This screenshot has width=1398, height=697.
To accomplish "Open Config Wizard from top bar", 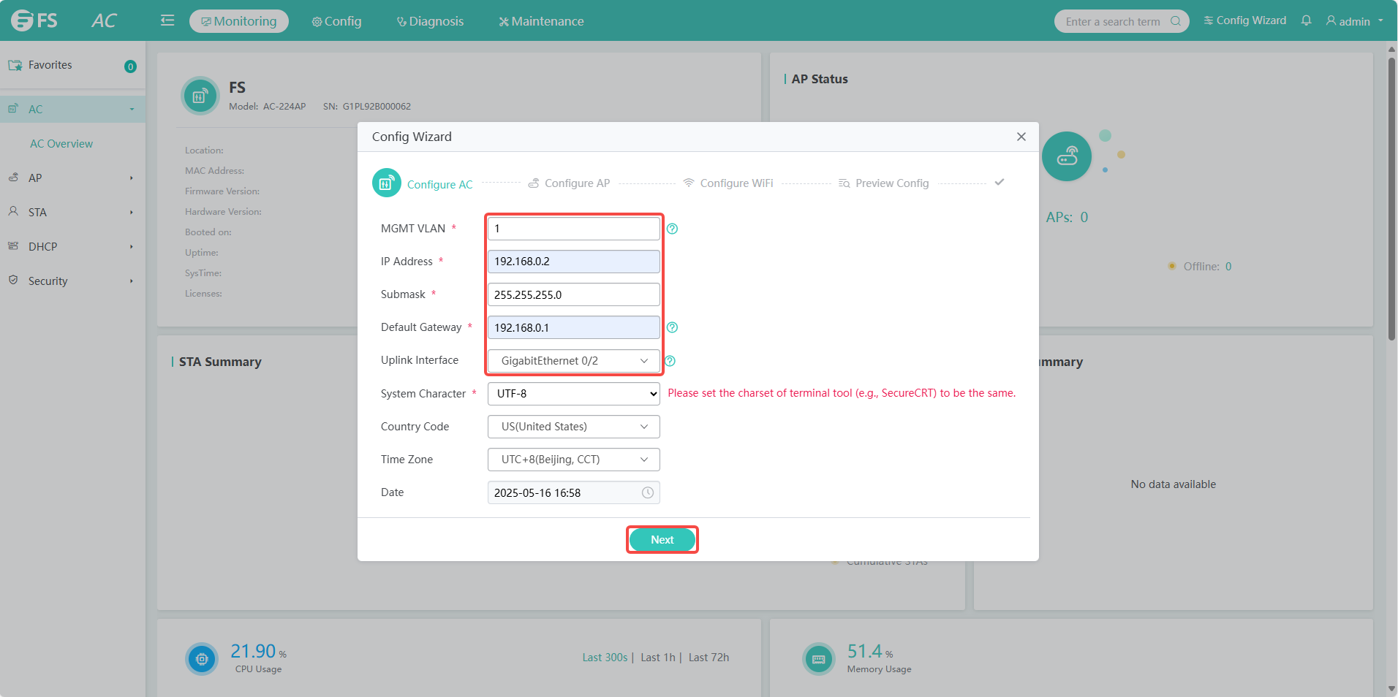I will tap(1244, 20).
